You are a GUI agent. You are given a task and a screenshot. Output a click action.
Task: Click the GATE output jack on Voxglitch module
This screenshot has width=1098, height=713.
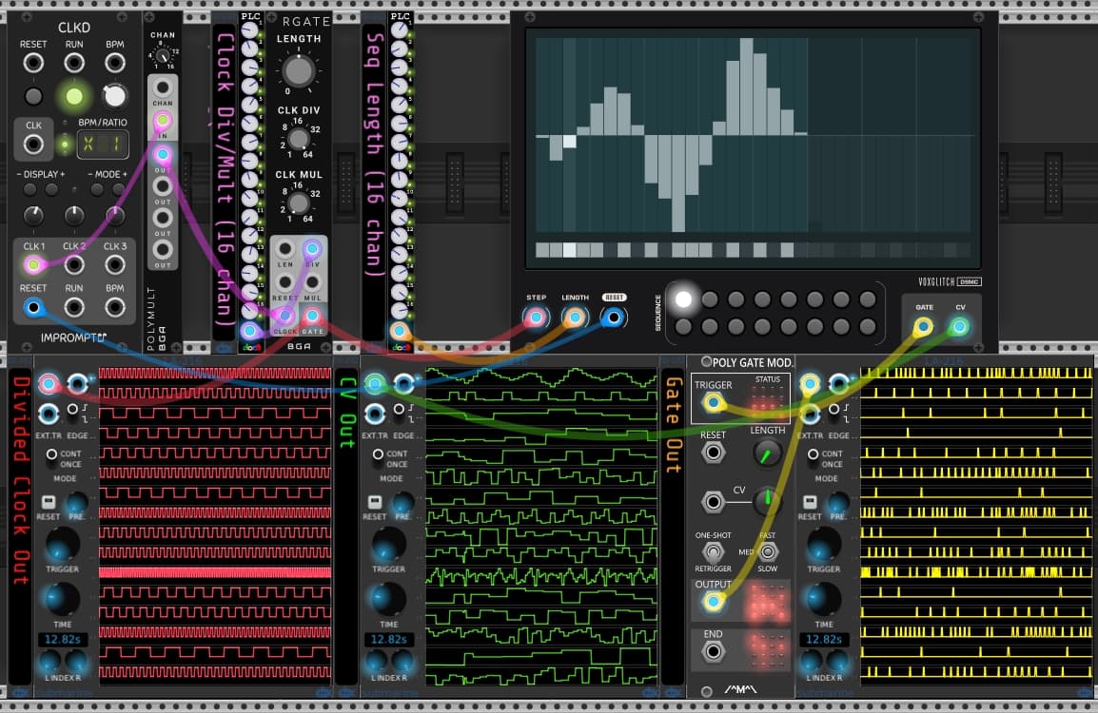tap(923, 327)
